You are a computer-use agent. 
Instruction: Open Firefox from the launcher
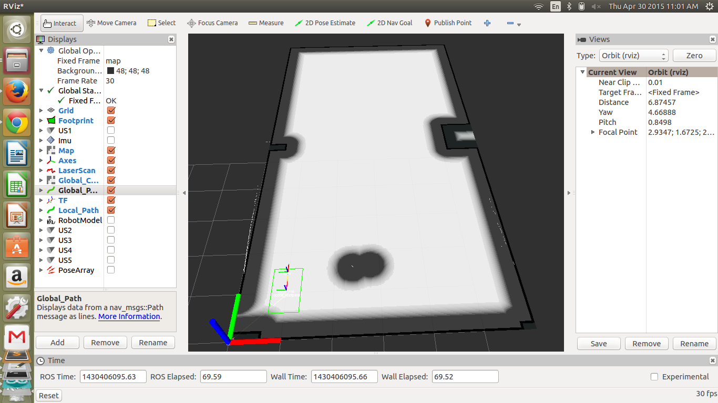click(17, 91)
